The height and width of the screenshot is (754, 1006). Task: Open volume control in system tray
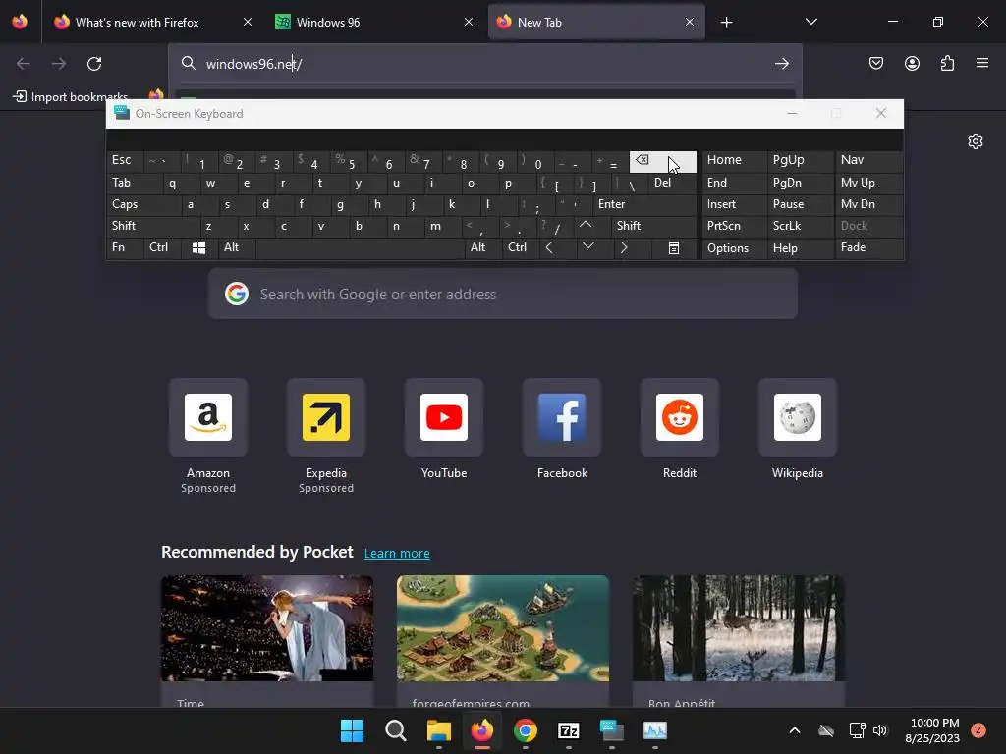[x=880, y=730]
